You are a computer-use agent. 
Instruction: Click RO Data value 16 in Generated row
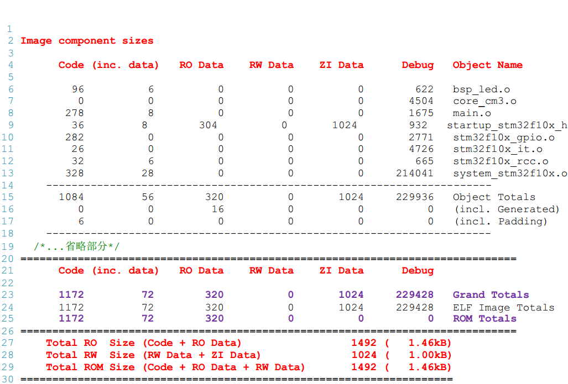click(218, 209)
